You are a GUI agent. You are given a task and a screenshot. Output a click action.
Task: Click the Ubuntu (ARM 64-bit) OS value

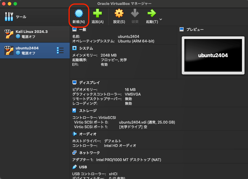pyautogui.click(x=136, y=41)
